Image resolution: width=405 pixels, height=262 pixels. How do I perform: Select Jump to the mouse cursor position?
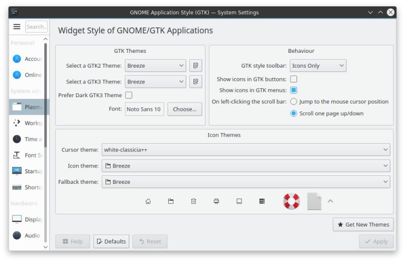(x=294, y=101)
